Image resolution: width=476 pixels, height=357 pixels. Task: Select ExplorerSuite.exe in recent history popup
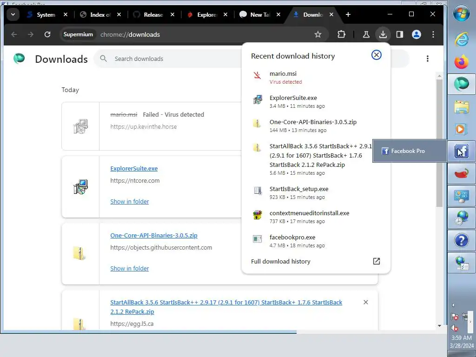(x=316, y=102)
